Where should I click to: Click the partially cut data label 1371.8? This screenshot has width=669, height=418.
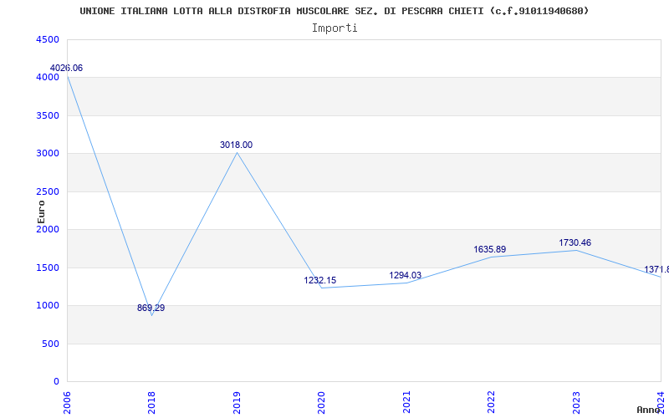pos(656,269)
